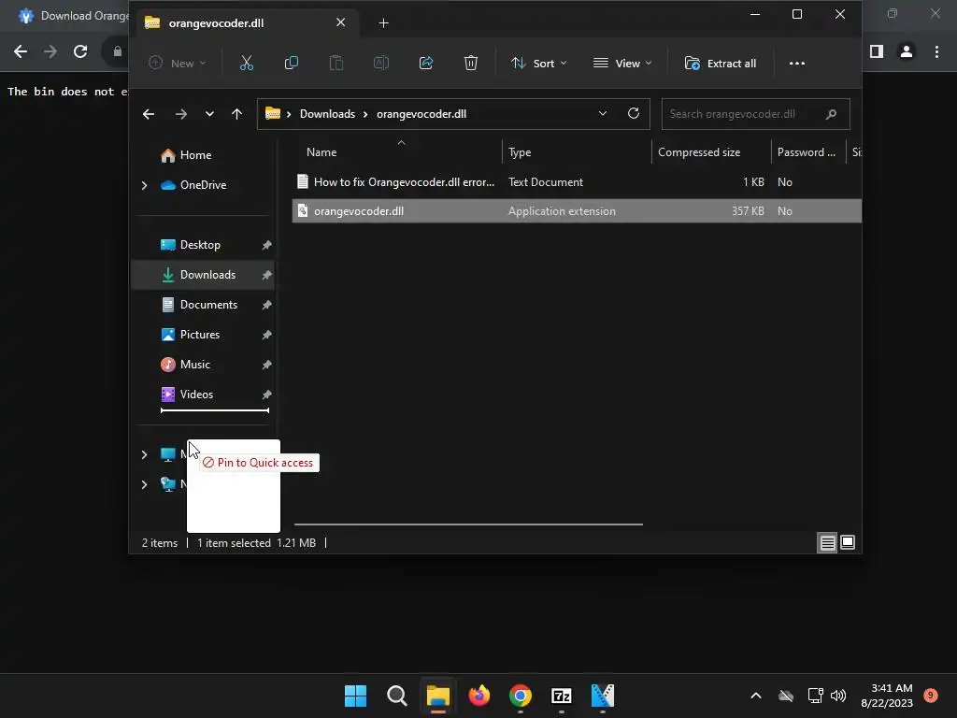Go back in File Explorer
The width and height of the screenshot is (957, 718).
(x=149, y=114)
